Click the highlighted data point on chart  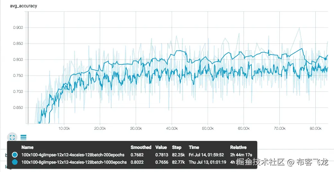click(x=325, y=59)
